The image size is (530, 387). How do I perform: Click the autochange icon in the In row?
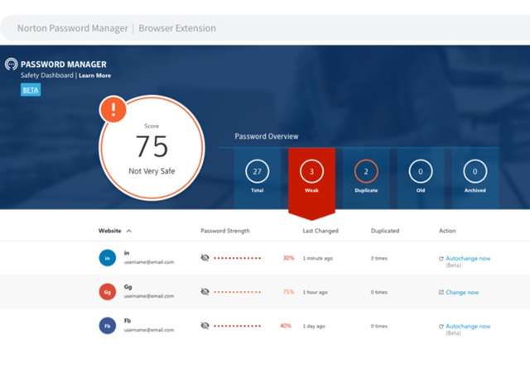coord(441,259)
